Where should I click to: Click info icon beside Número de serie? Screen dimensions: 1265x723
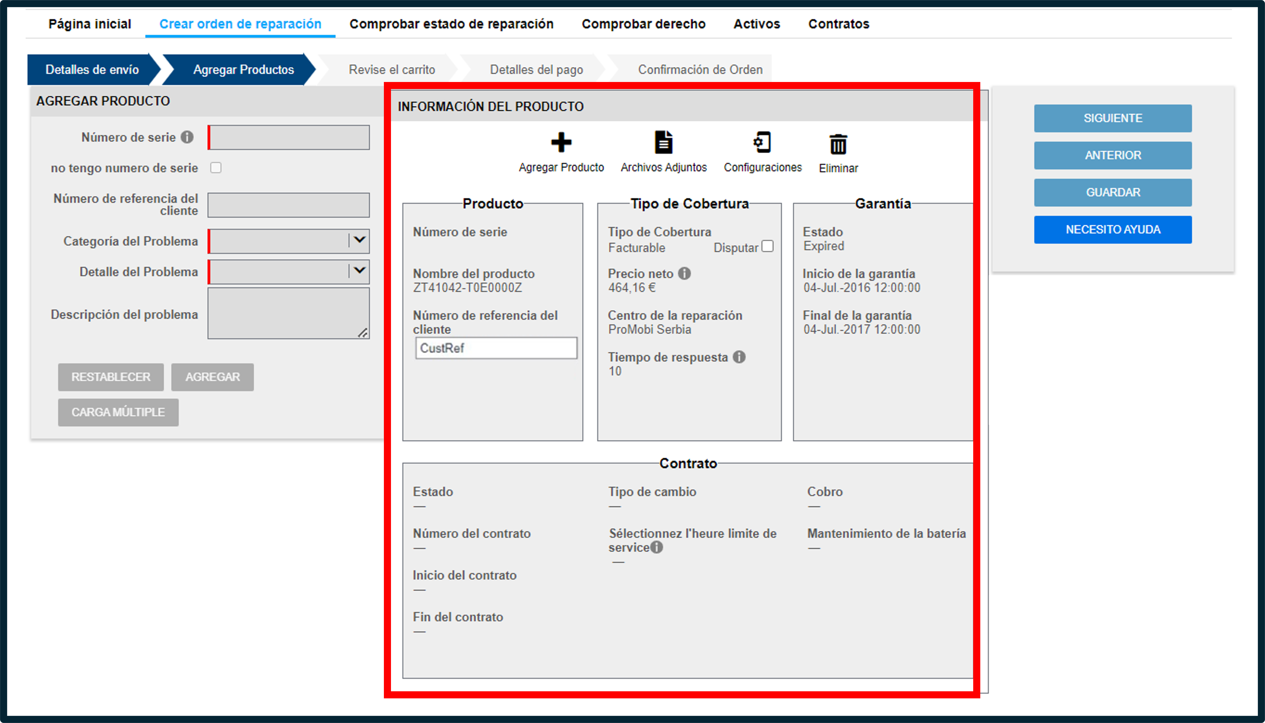187,137
